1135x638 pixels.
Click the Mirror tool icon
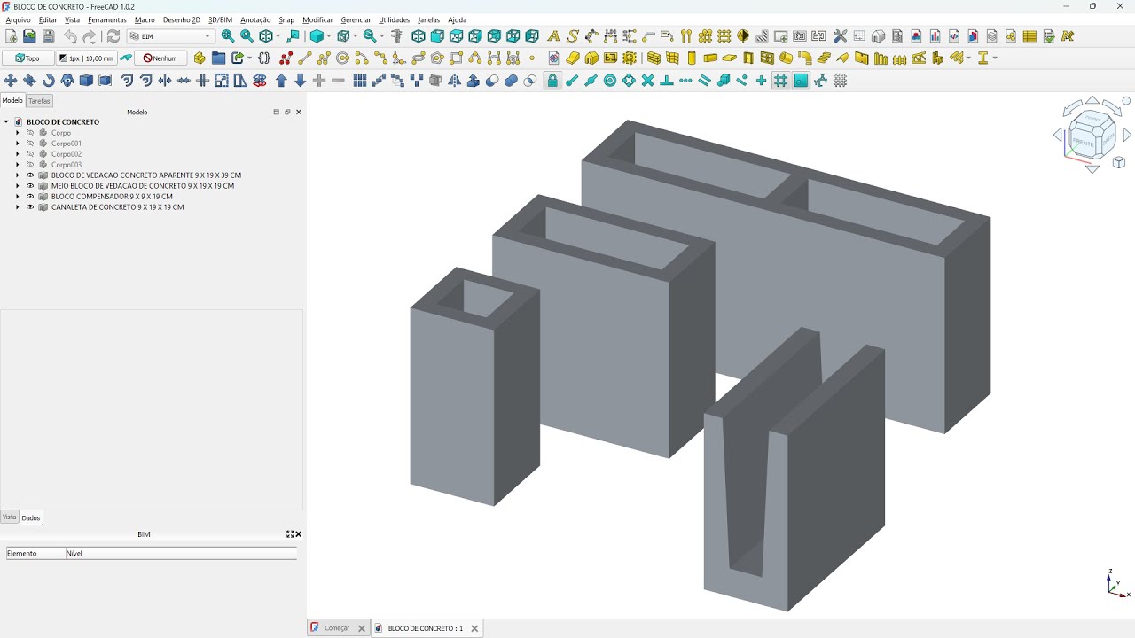[454, 80]
